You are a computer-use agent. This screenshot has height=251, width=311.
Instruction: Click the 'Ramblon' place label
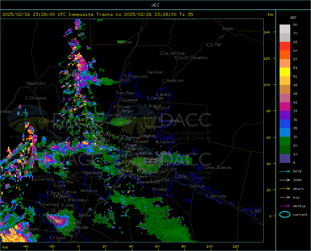pos(124,42)
